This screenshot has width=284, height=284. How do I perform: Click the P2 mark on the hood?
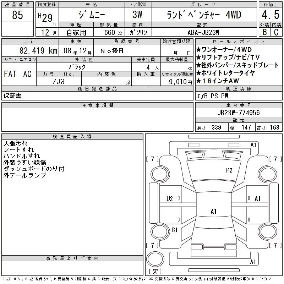point(229,170)
